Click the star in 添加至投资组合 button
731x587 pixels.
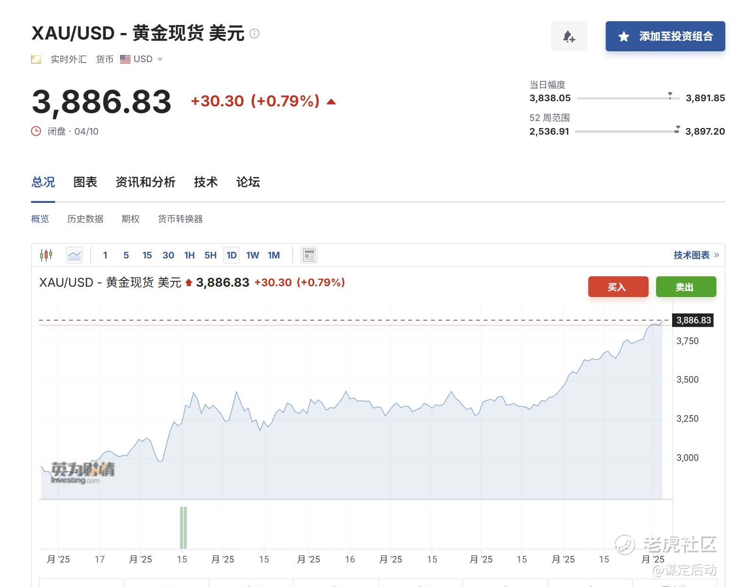(x=624, y=36)
